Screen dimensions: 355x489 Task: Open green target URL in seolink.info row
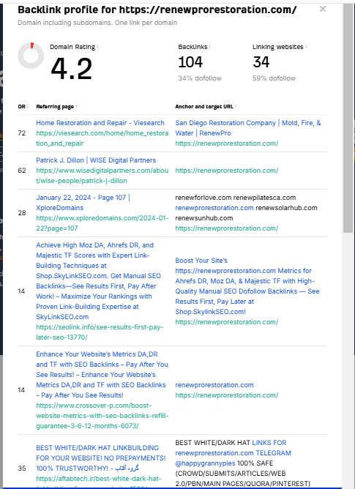pyautogui.click(x=226, y=322)
